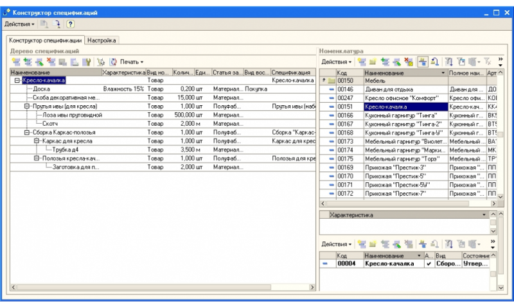Image resolution: width=514 pixels, height=308 pixels.
Task: Toggle hierarchical view icon in Номенклатура toolbar
Action: coord(423,62)
